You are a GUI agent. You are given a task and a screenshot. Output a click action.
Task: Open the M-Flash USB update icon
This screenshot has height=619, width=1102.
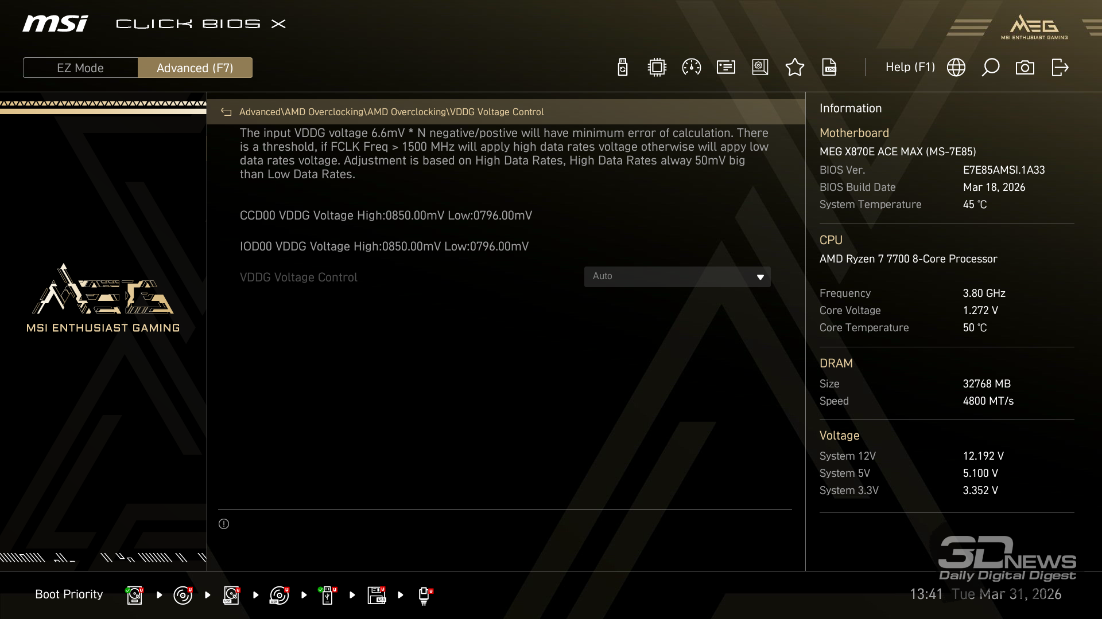(622, 68)
